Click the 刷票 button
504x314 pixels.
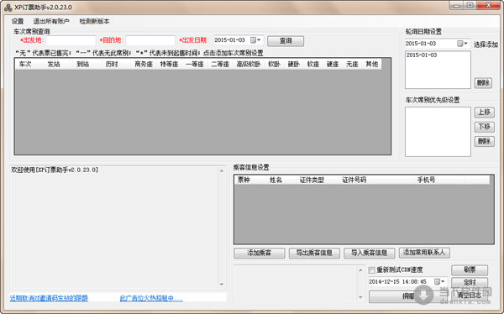coord(470,270)
